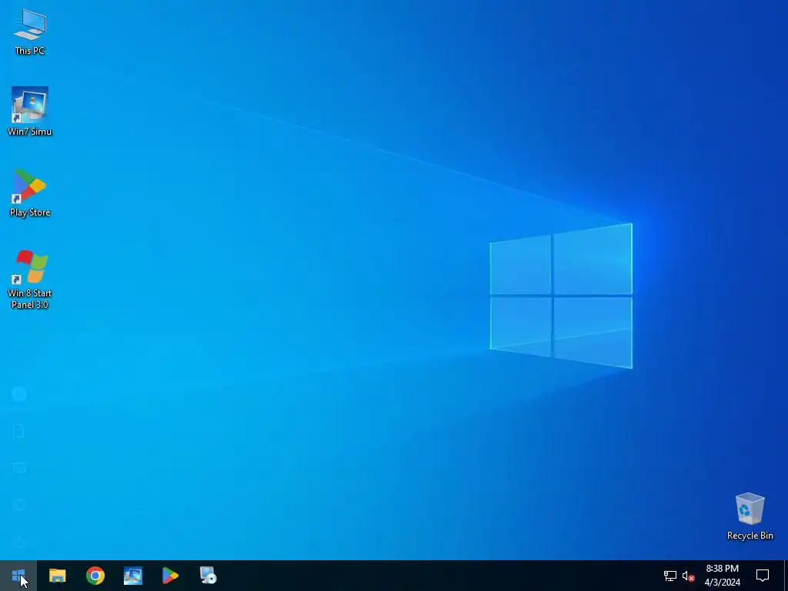Click the muted volume tray icon
Screen dimensions: 788x591
pyautogui.click(x=688, y=576)
